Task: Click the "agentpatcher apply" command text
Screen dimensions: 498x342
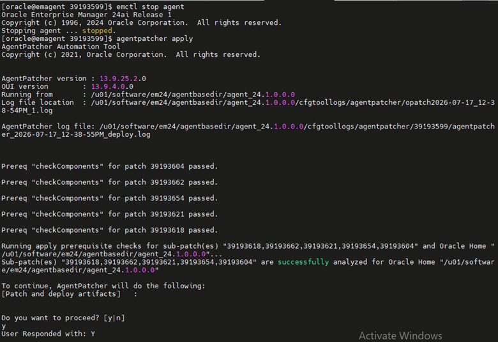Action: pyautogui.click(x=155, y=39)
